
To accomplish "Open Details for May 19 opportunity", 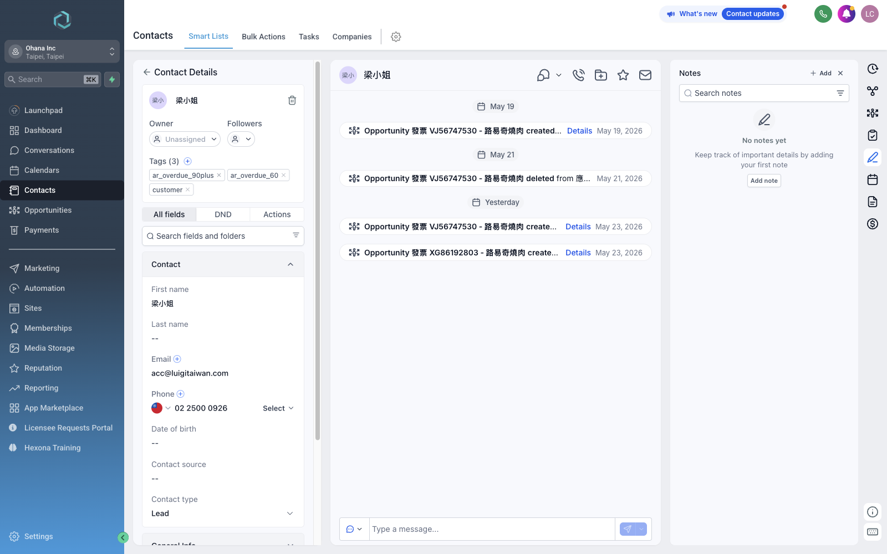I will pyautogui.click(x=579, y=131).
